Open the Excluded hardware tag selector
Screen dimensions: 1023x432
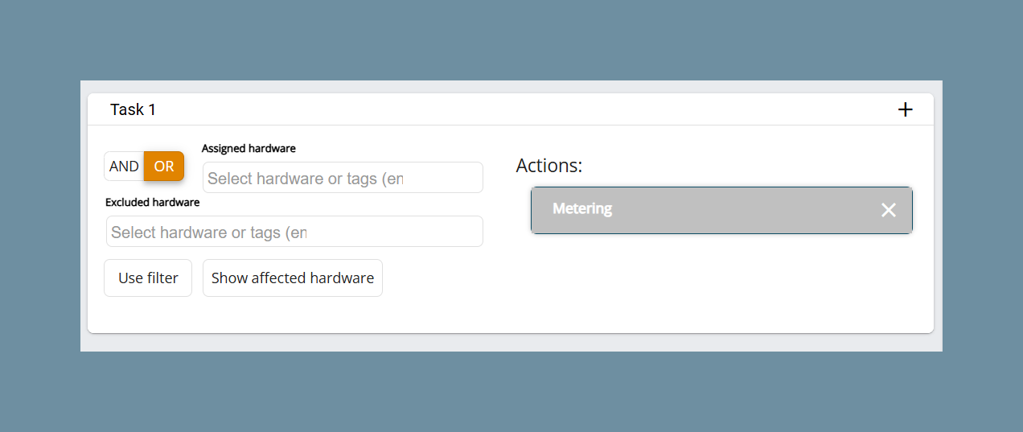tap(294, 232)
